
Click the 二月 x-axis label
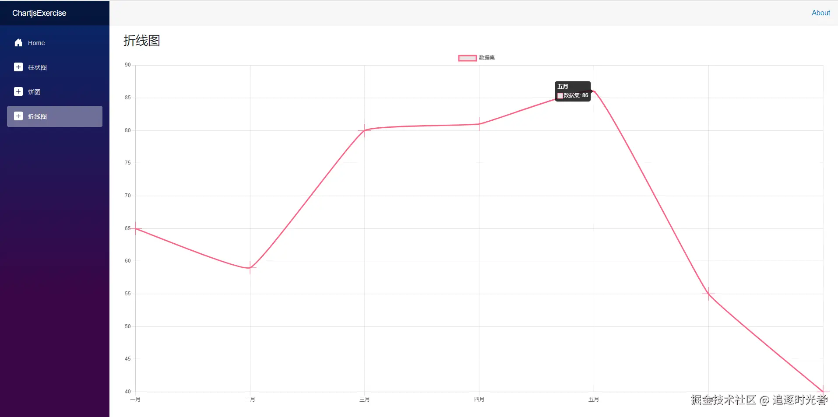250,399
